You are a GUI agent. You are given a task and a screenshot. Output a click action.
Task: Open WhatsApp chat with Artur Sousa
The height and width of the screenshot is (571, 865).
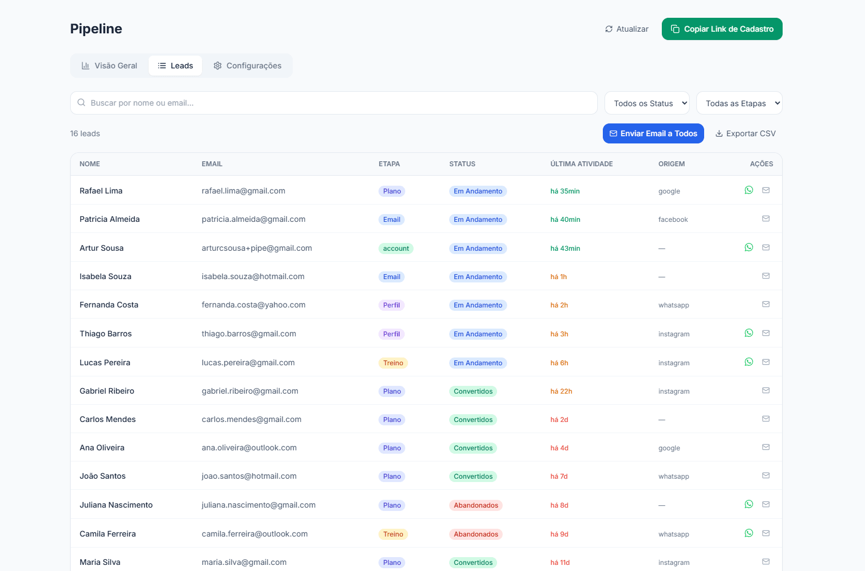(749, 247)
